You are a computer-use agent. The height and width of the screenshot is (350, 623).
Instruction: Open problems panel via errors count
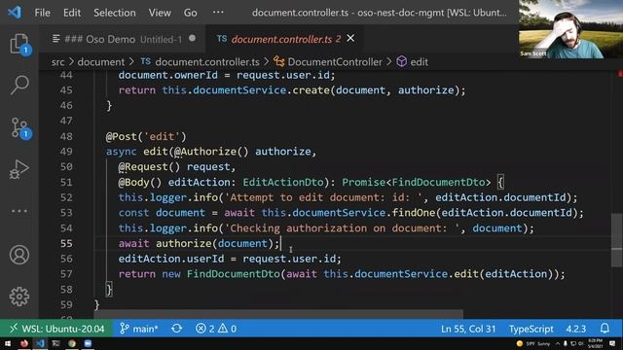(216, 329)
